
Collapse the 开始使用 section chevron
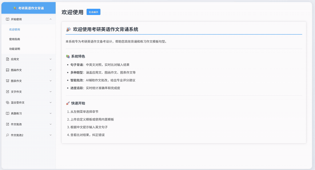point(50,19)
